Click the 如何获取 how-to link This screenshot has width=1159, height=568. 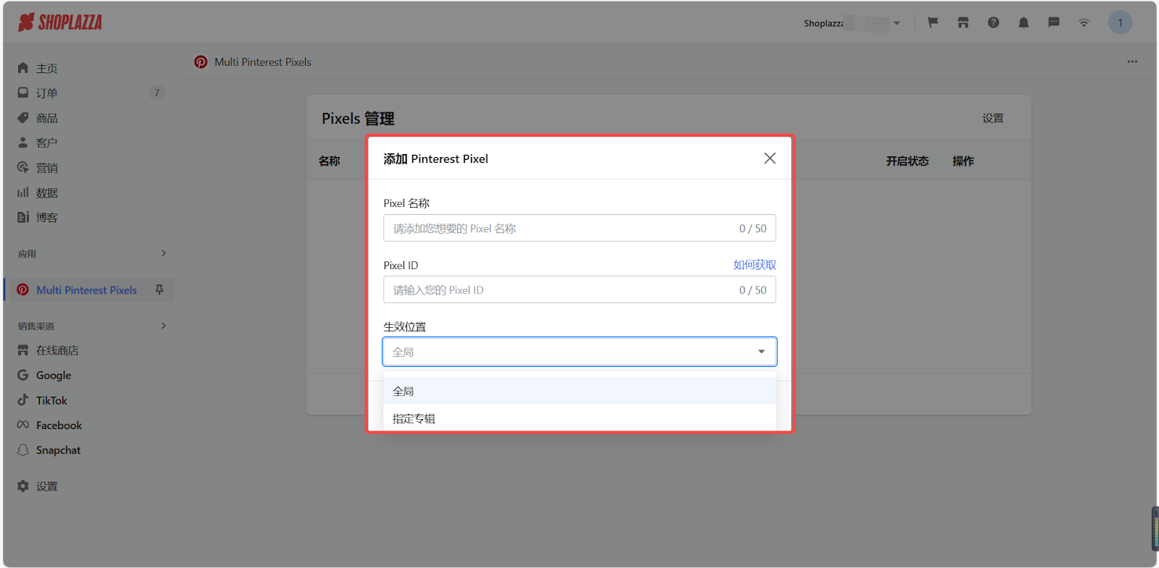coord(754,265)
